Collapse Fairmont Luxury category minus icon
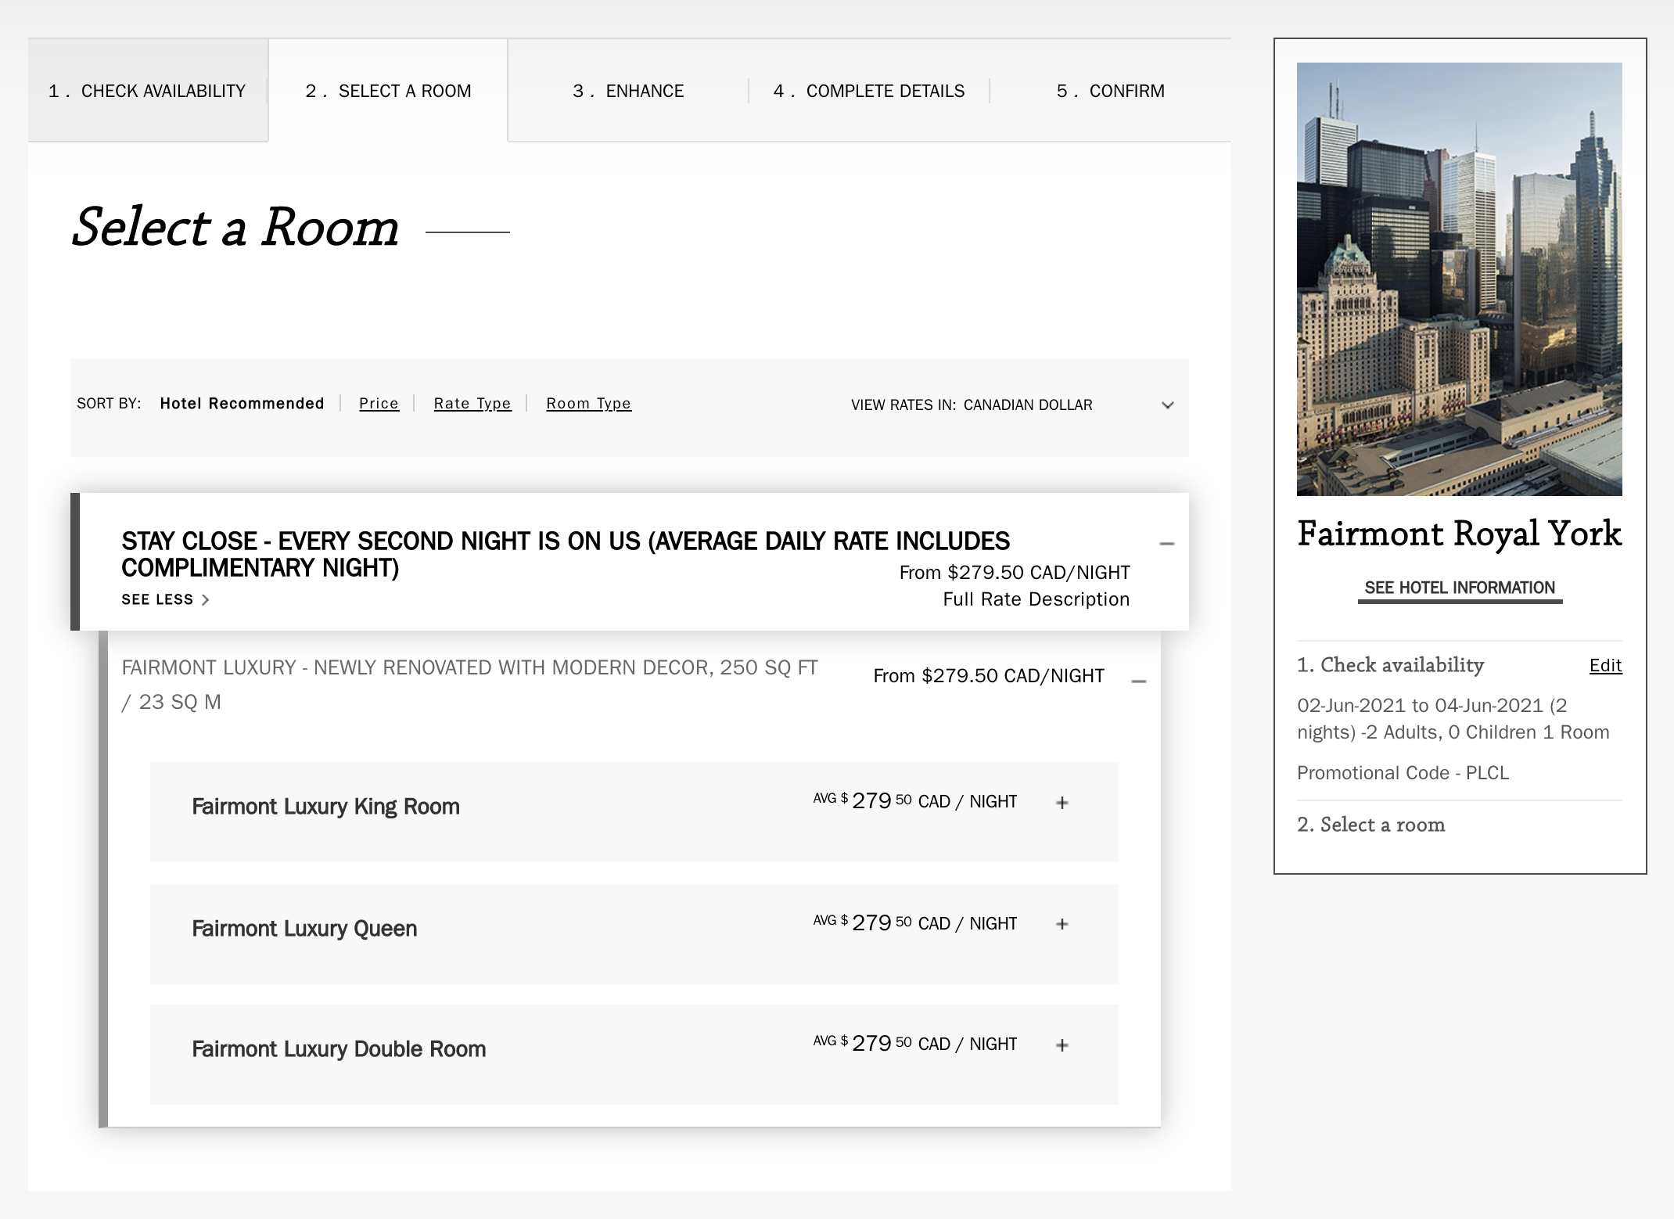The height and width of the screenshot is (1219, 1674). click(x=1139, y=681)
